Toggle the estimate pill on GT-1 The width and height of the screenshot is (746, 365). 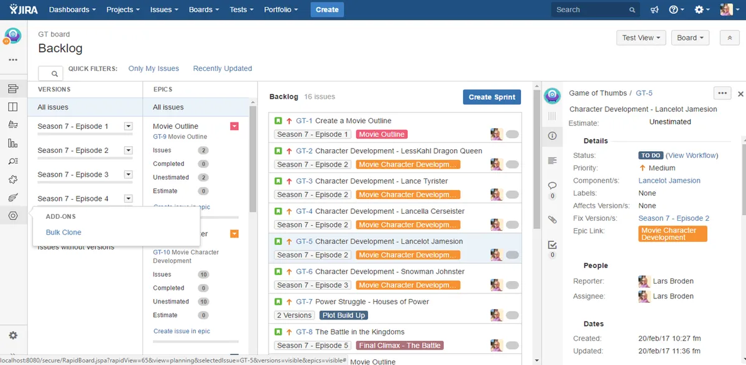(x=512, y=134)
